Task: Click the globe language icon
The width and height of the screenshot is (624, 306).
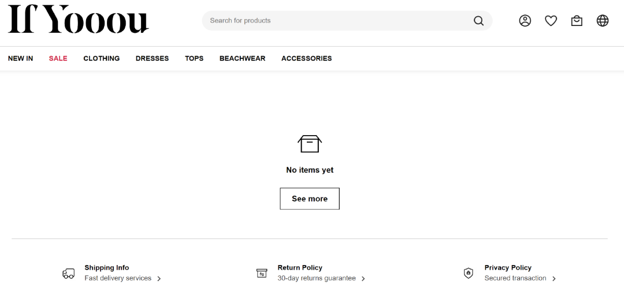Action: pyautogui.click(x=603, y=21)
